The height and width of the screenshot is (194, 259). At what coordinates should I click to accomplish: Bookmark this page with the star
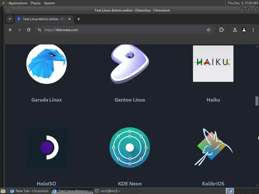[209, 30]
